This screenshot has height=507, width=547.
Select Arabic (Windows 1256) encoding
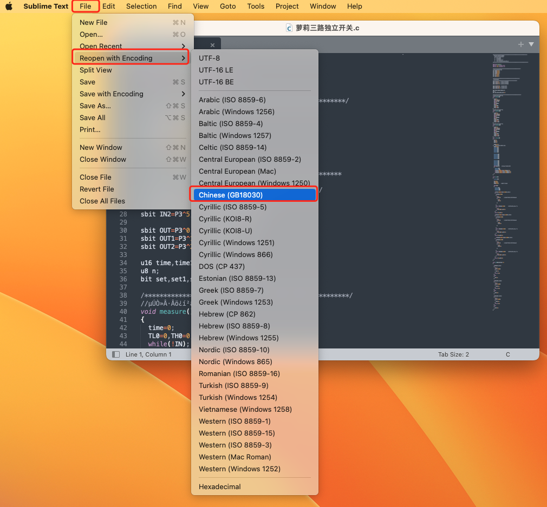[x=255, y=111]
